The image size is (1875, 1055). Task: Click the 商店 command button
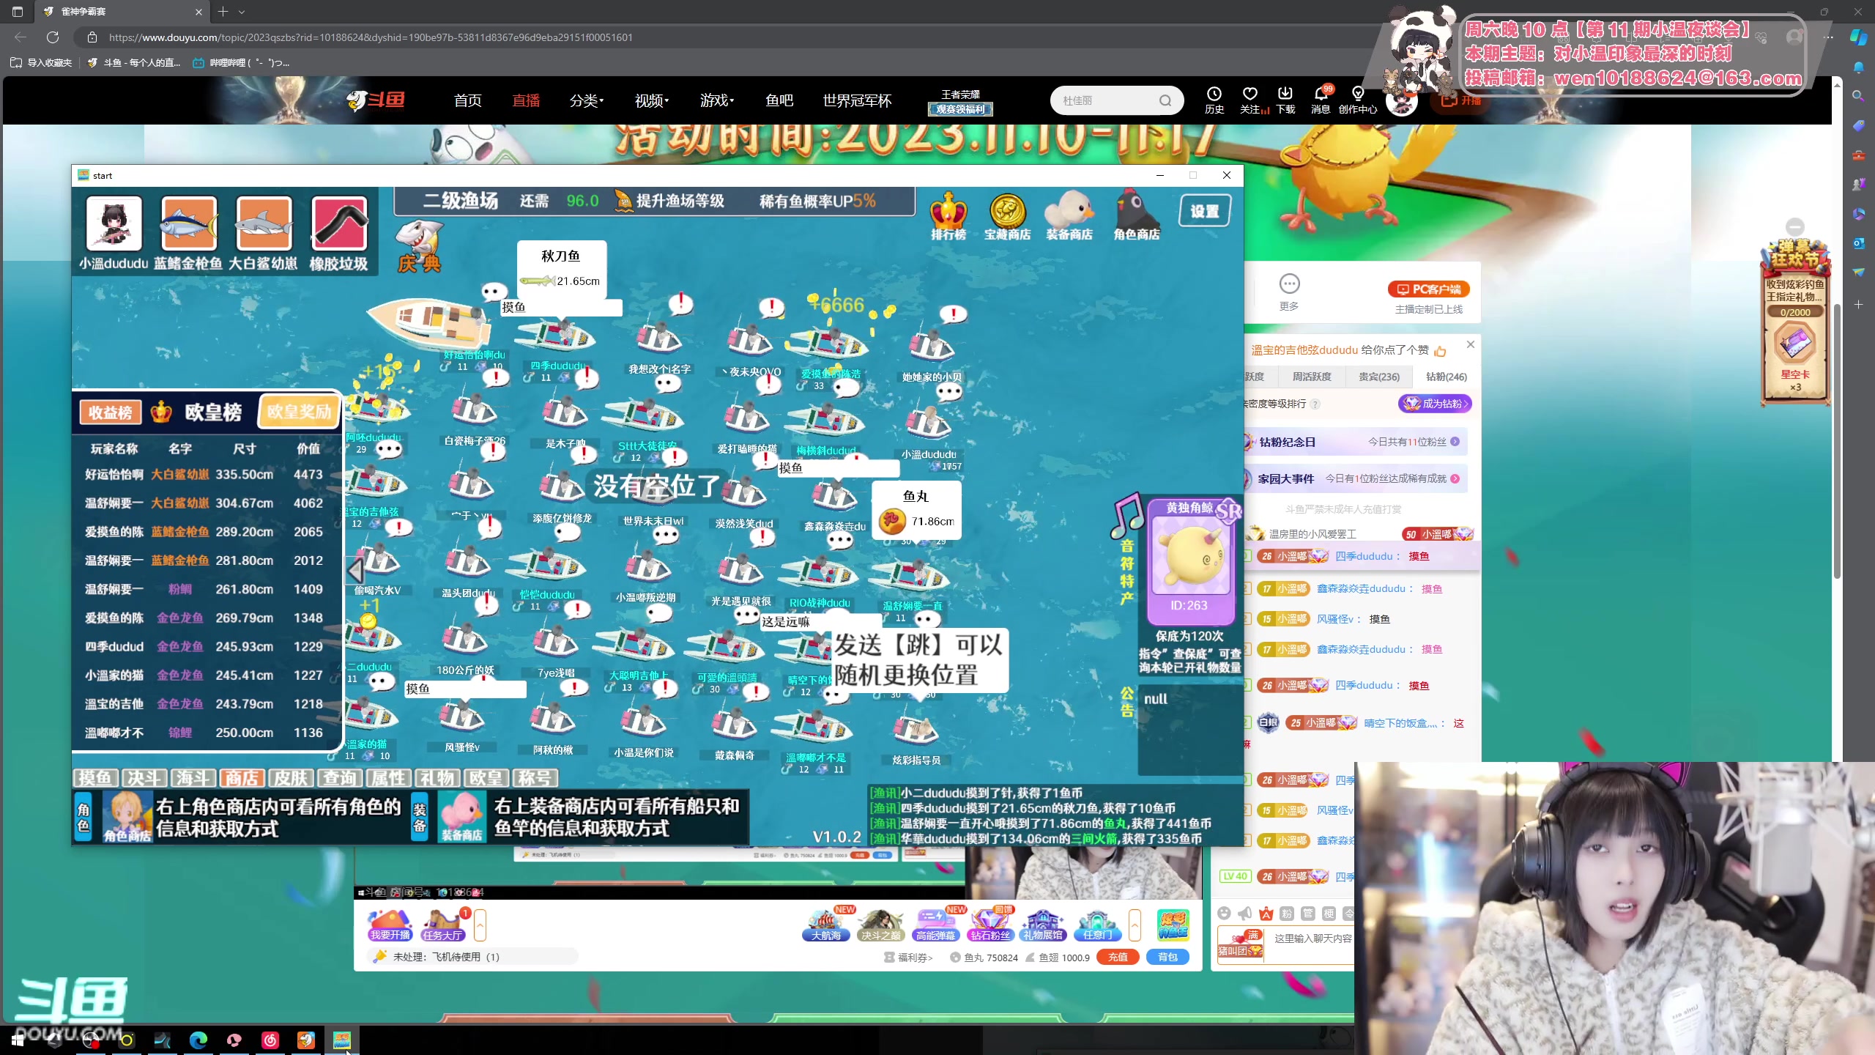point(242,777)
